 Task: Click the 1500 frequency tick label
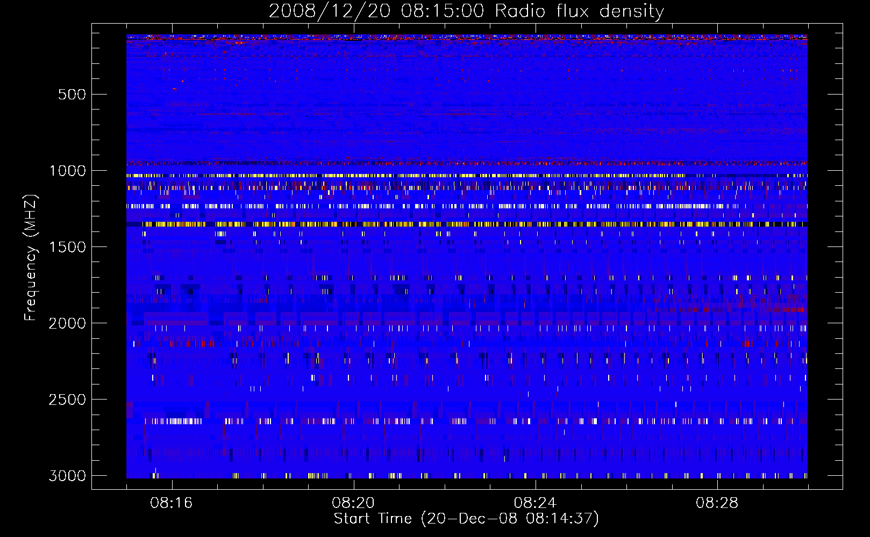point(68,247)
